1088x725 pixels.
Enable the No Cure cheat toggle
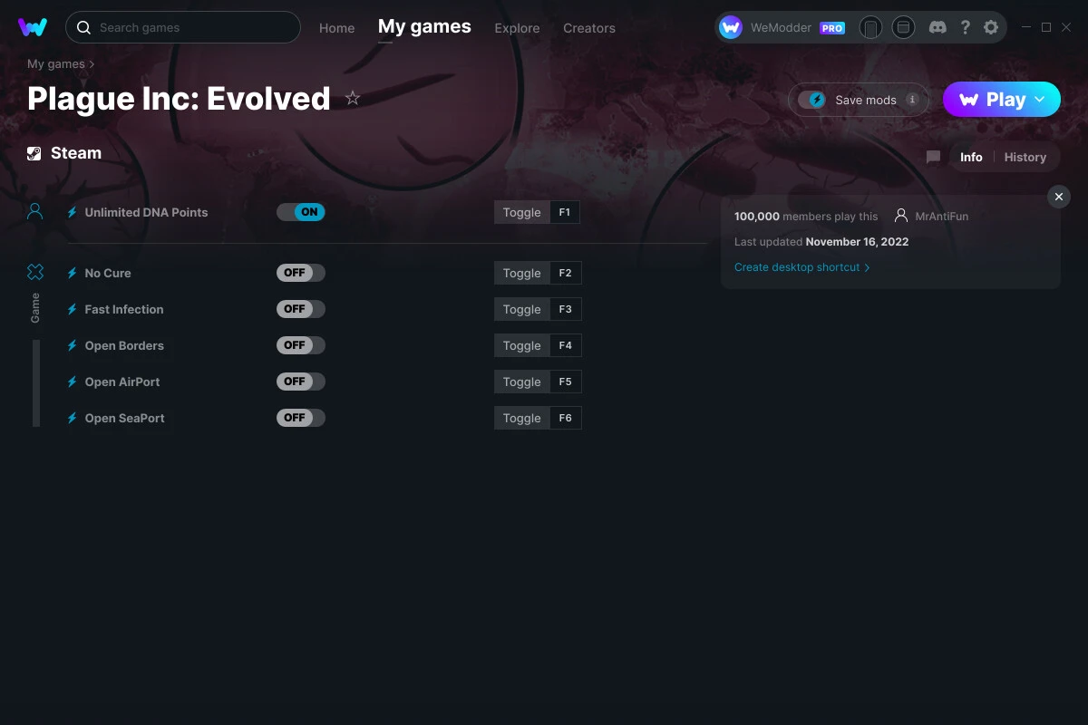coord(300,272)
